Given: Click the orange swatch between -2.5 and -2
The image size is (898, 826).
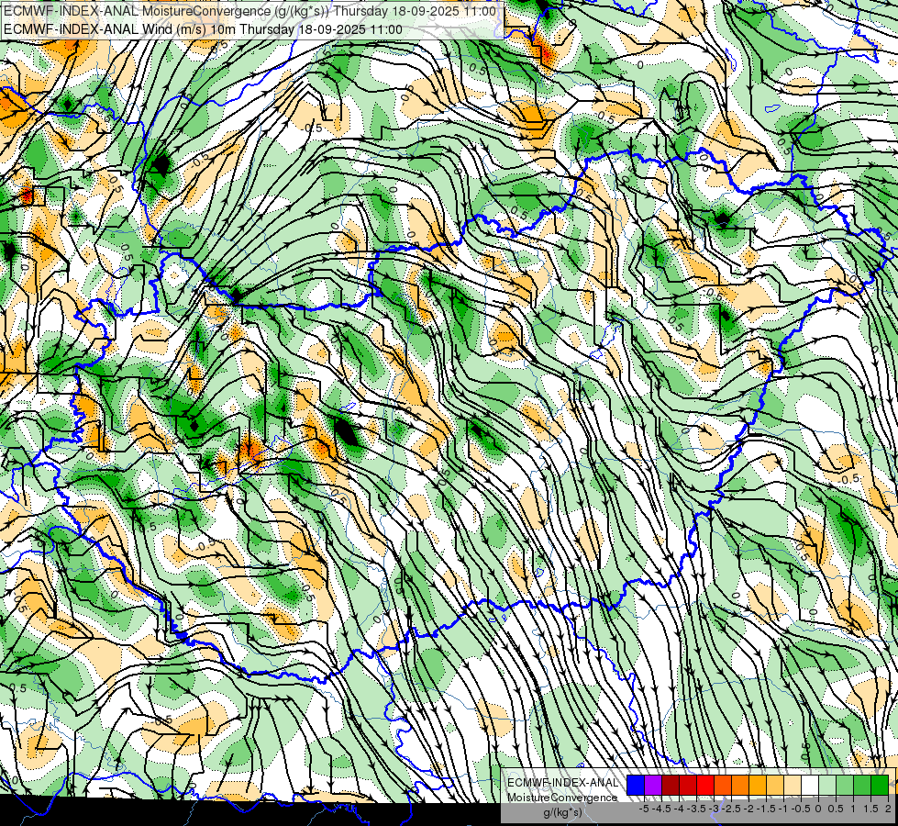Looking at the screenshot, I should pos(739,785).
